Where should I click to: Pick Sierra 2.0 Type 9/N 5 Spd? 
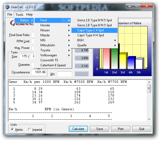pyautogui.click(x=94, y=20)
